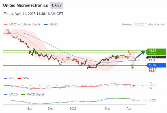Click the 44.10 current price tag
Image resolution: width=167 pixels, height=113 pixels.
point(156,57)
